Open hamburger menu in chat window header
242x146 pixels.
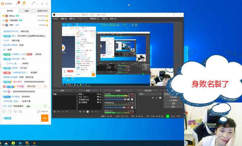[32, 3]
